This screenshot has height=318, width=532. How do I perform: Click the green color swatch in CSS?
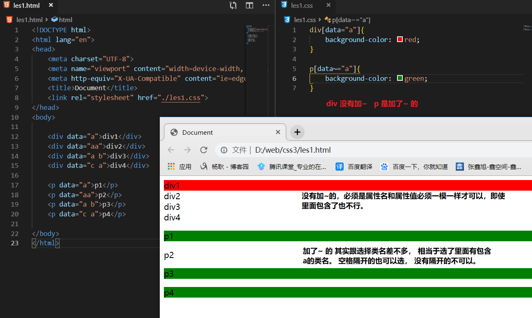[400, 78]
